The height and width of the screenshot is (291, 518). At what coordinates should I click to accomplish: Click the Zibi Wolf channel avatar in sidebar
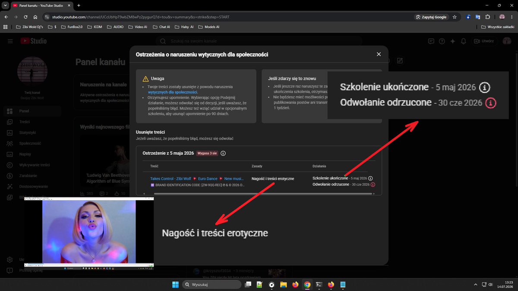point(33,72)
